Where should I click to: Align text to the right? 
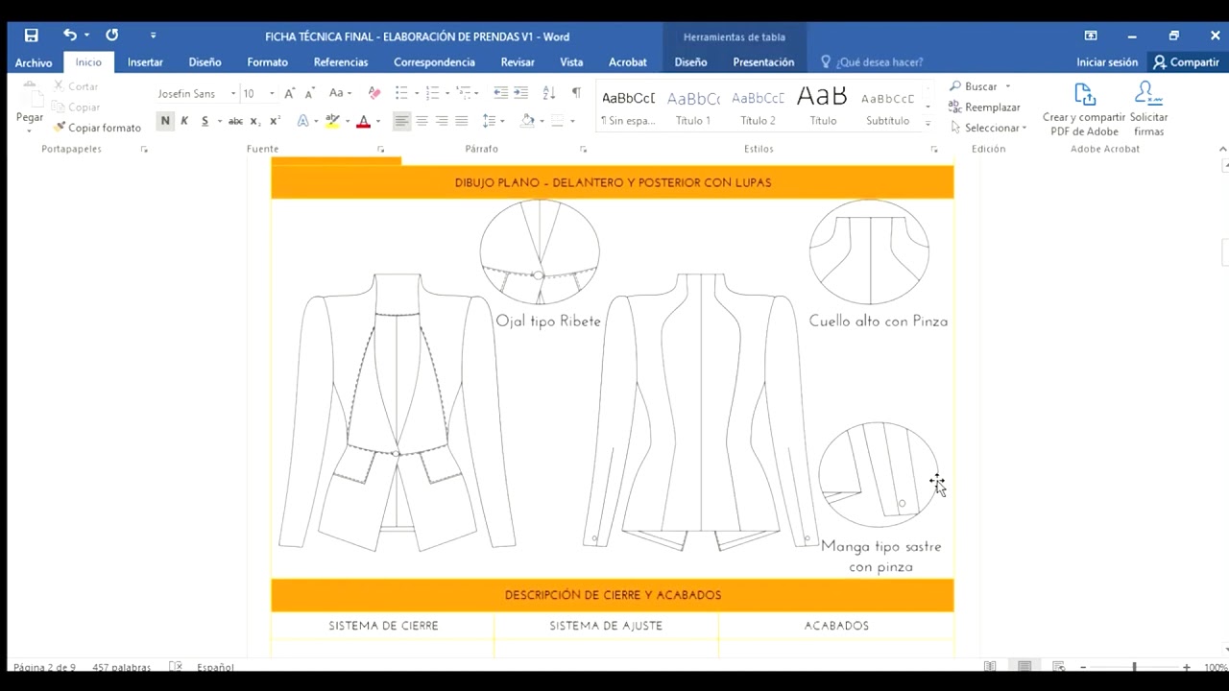442,121
